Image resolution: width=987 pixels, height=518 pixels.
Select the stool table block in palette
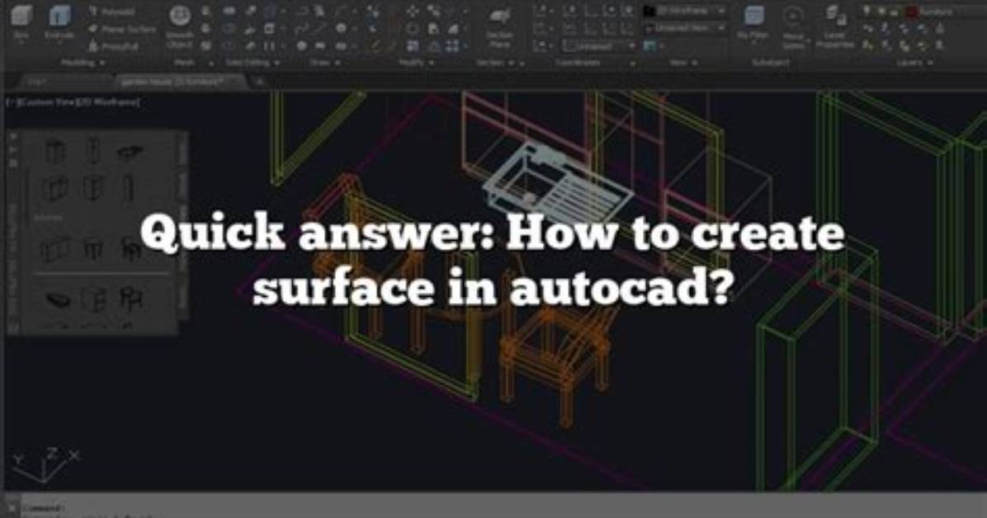point(93,249)
